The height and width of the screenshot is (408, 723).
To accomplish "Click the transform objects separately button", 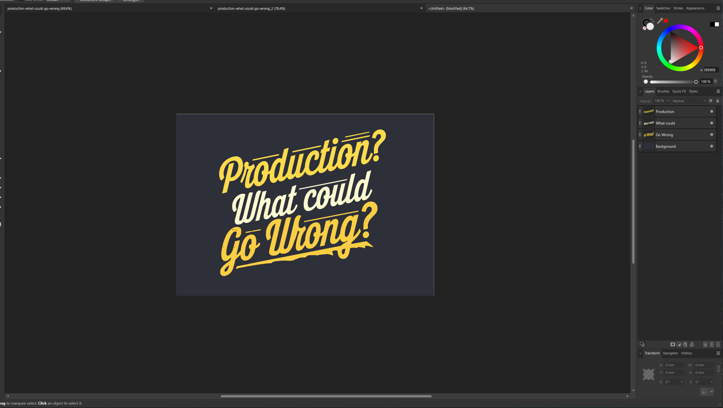I will (704, 391).
